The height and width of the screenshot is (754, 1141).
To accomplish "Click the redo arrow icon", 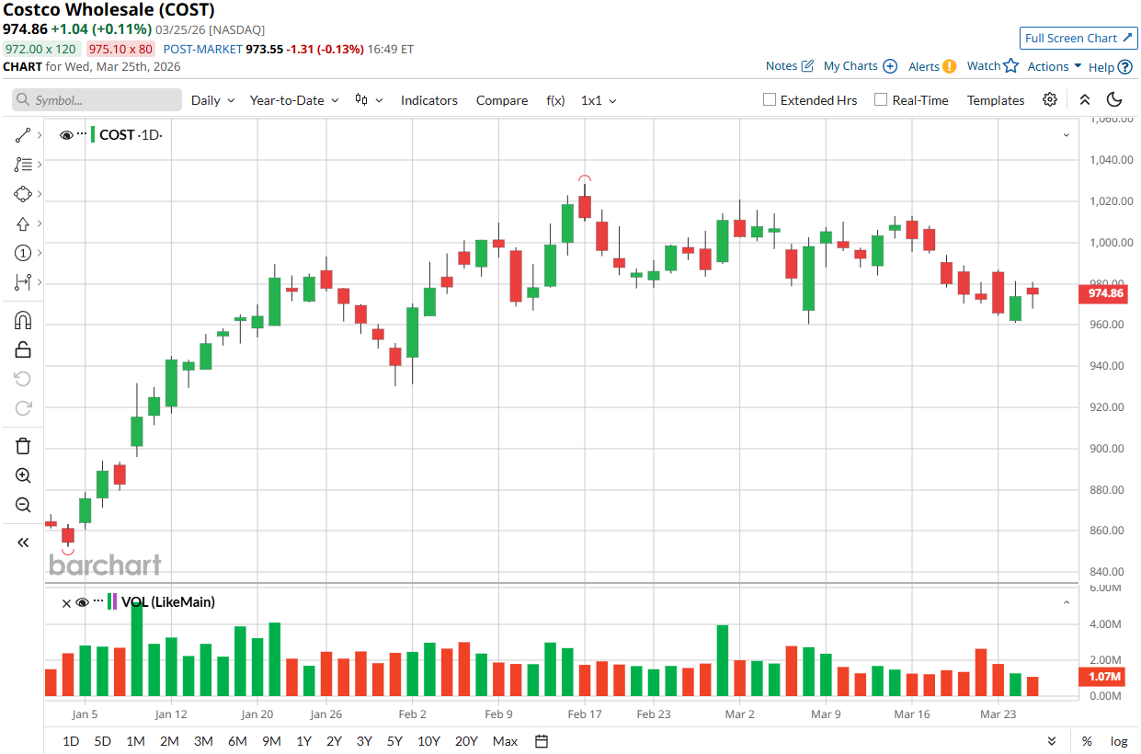I will coord(23,408).
